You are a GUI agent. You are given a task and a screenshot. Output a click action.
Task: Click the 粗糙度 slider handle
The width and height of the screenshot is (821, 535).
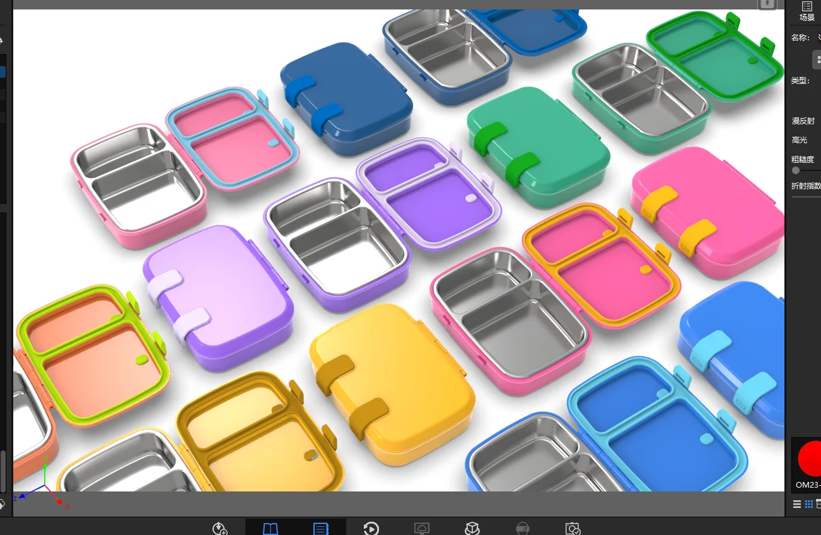tap(796, 170)
